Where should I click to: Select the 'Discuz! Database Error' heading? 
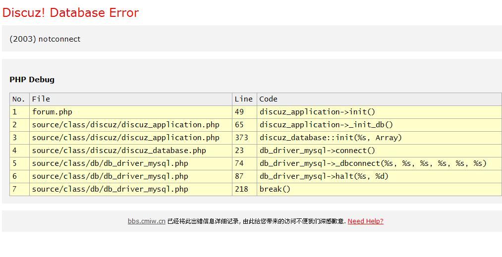click(x=70, y=12)
